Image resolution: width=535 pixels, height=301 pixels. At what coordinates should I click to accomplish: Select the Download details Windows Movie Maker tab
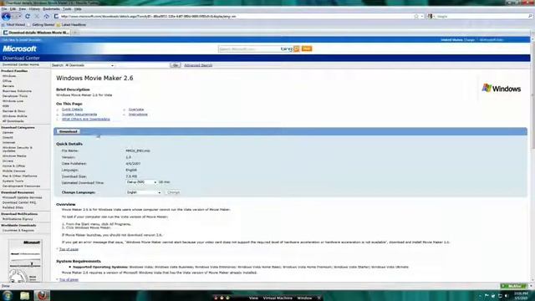[36, 33]
